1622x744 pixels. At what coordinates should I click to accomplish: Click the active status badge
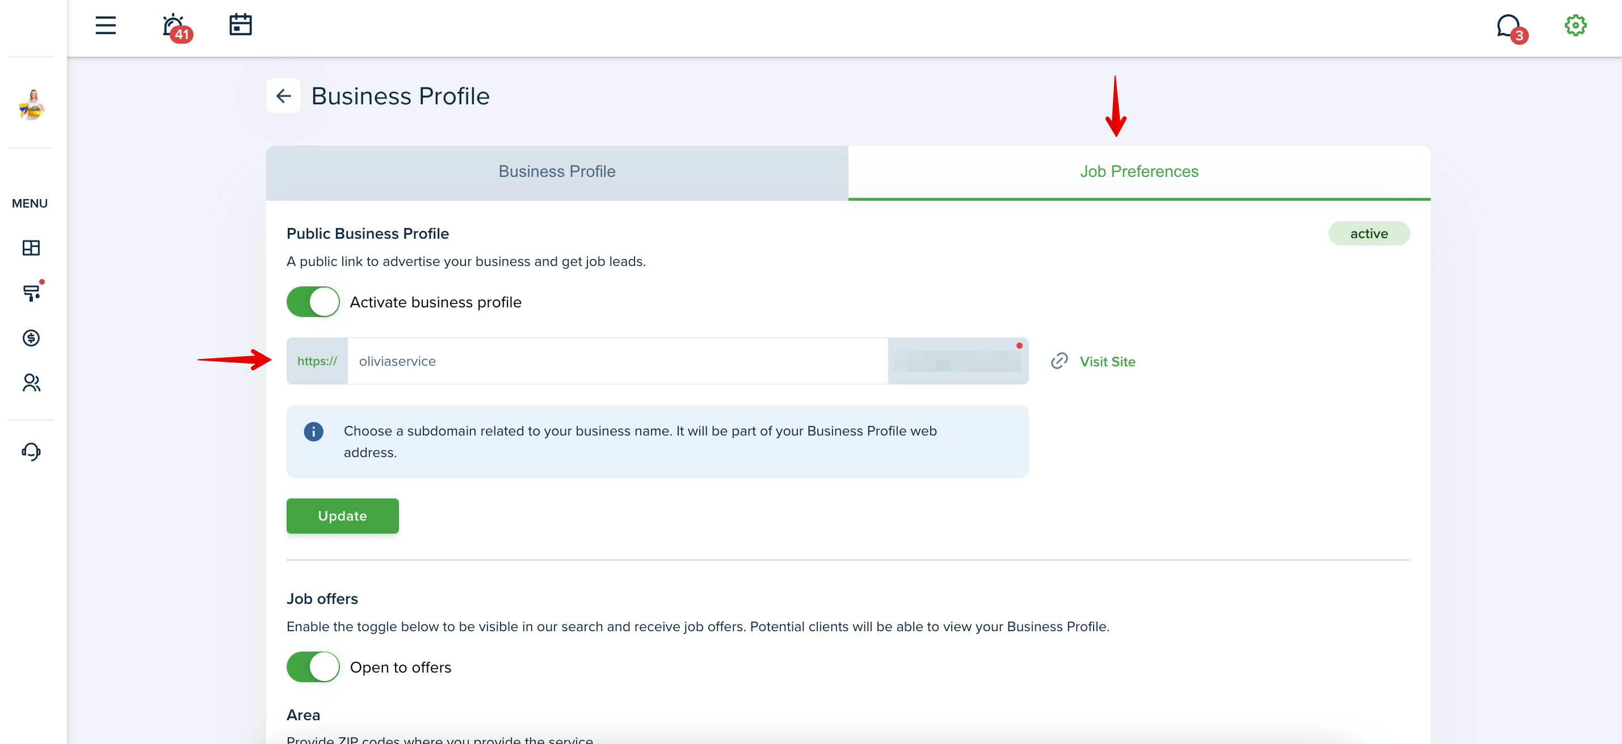click(x=1369, y=234)
